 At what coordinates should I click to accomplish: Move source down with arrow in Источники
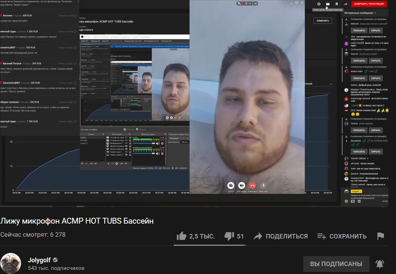click(x=126, y=164)
